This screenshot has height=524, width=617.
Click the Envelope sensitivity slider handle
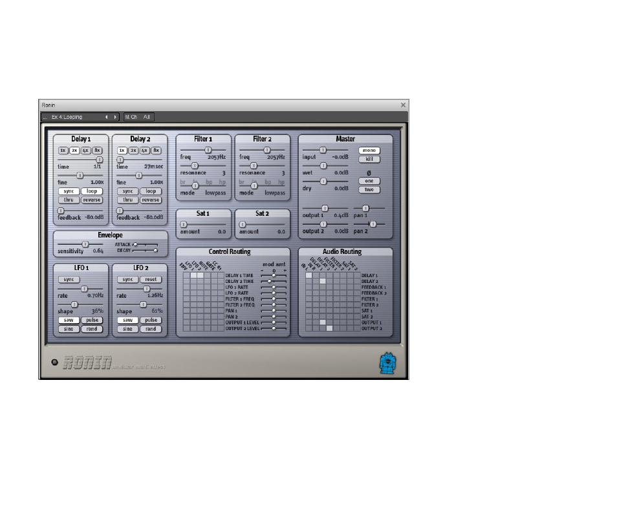(85, 244)
